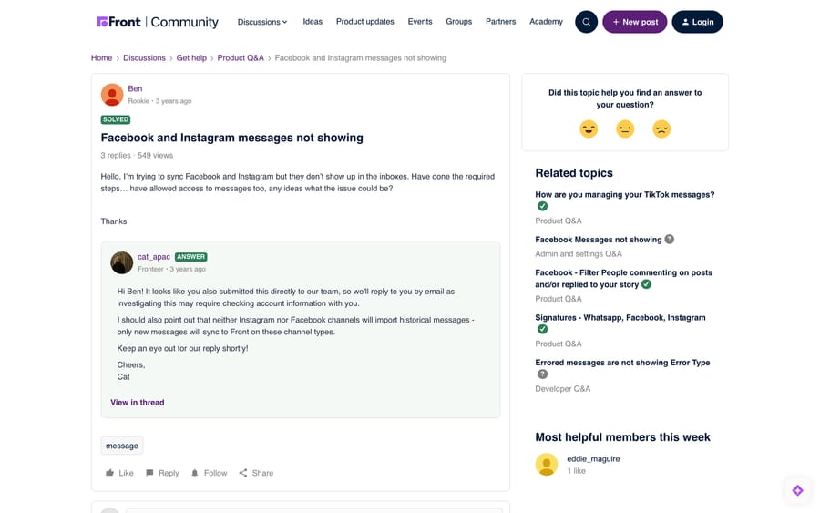Open Facebook Messages not showing topic
Viewport: 820px width, 513px height.
tap(599, 240)
